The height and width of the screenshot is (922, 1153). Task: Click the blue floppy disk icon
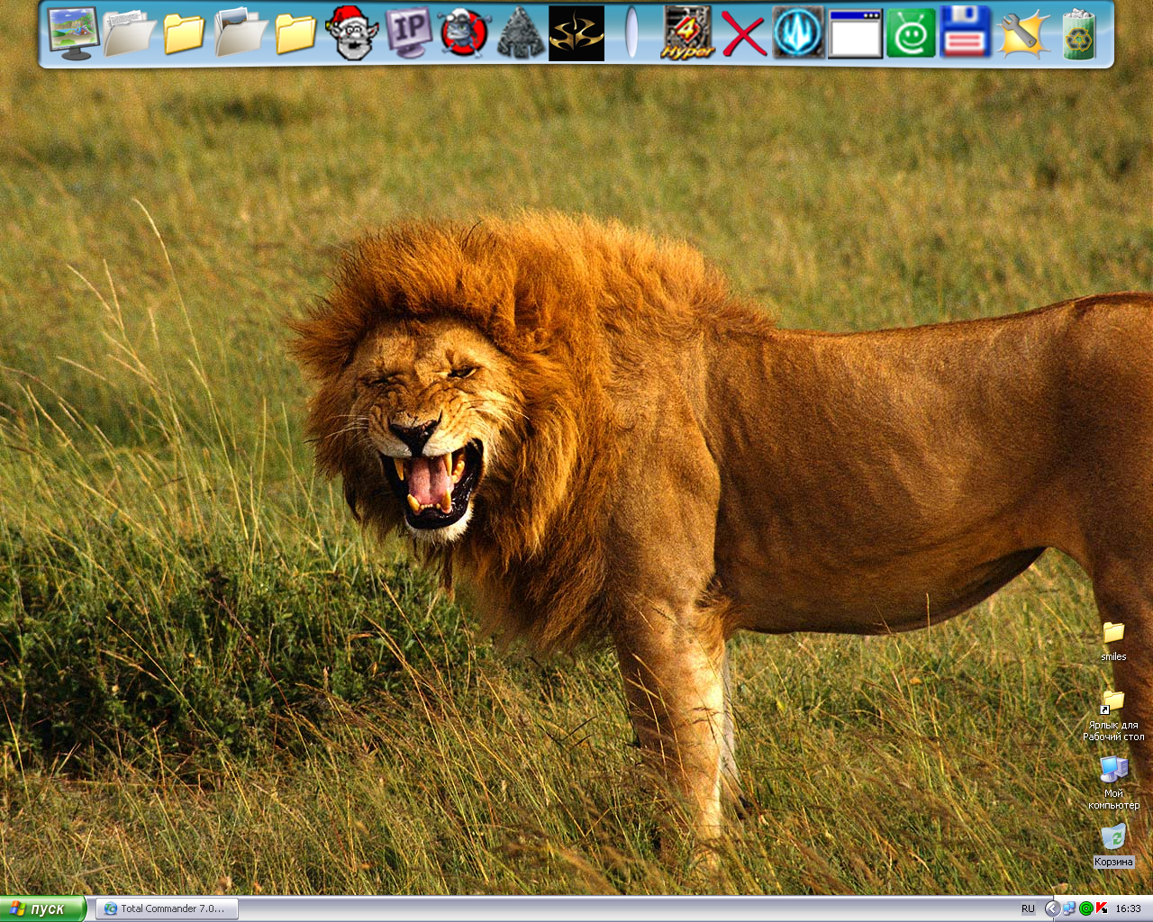click(x=965, y=33)
